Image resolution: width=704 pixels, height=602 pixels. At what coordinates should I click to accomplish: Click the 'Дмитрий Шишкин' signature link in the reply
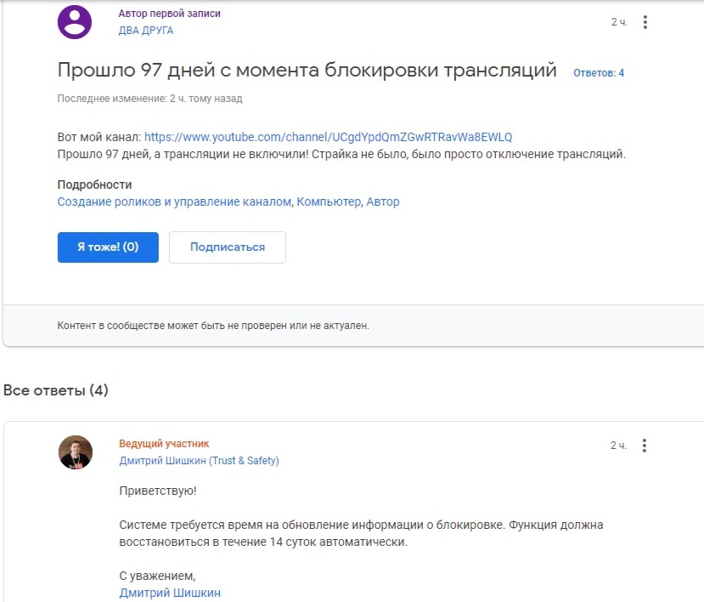170,593
